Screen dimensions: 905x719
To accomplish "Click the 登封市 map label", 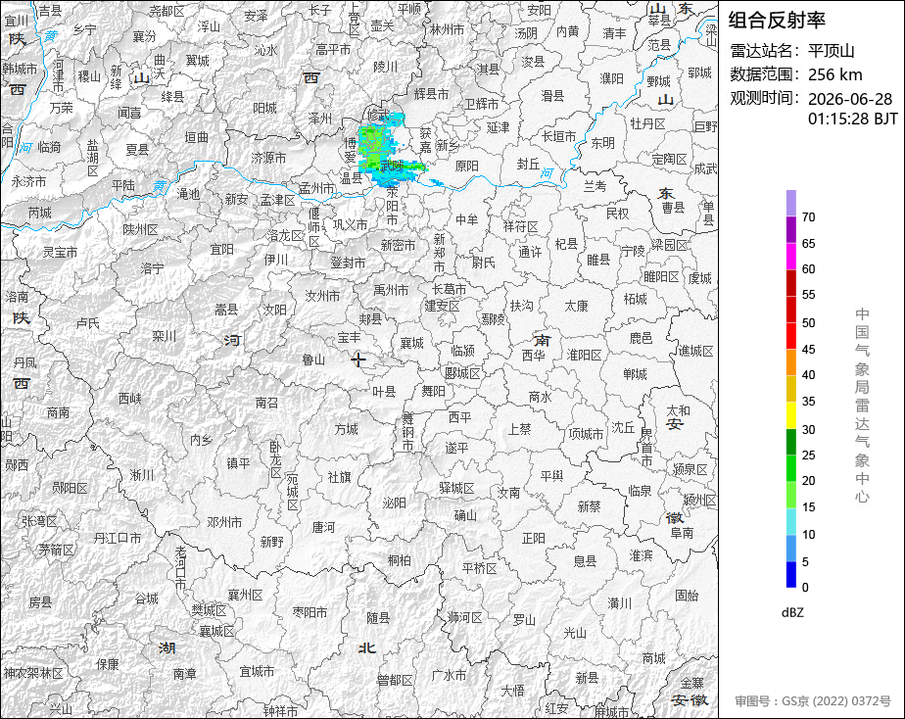I will 348,263.
